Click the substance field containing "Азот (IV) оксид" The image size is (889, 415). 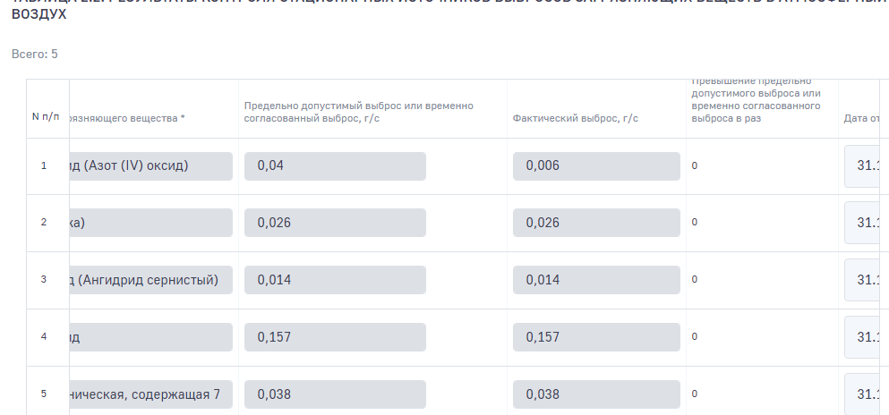coord(150,166)
